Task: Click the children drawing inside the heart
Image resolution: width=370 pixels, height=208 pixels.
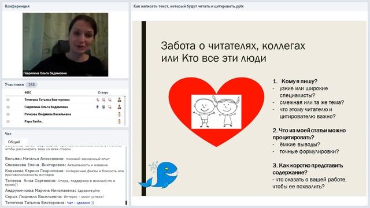Action: coord(216,112)
